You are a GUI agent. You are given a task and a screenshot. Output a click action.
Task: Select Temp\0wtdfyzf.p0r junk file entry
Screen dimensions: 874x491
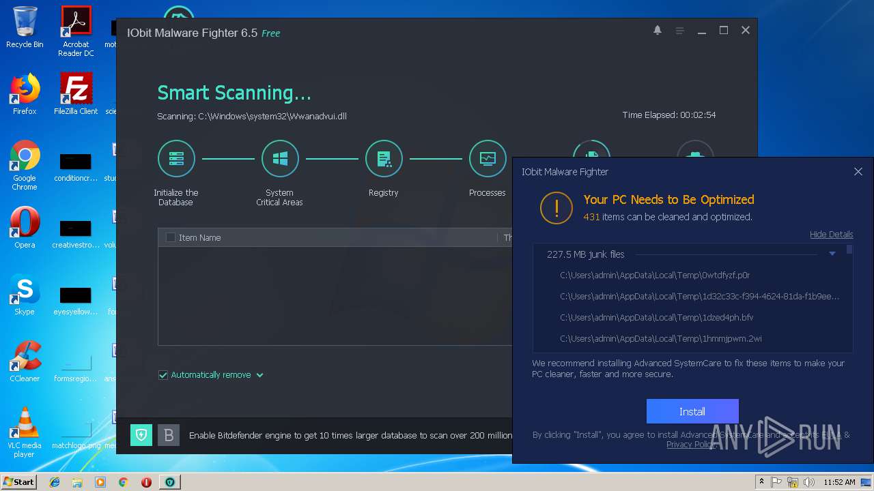(x=655, y=276)
